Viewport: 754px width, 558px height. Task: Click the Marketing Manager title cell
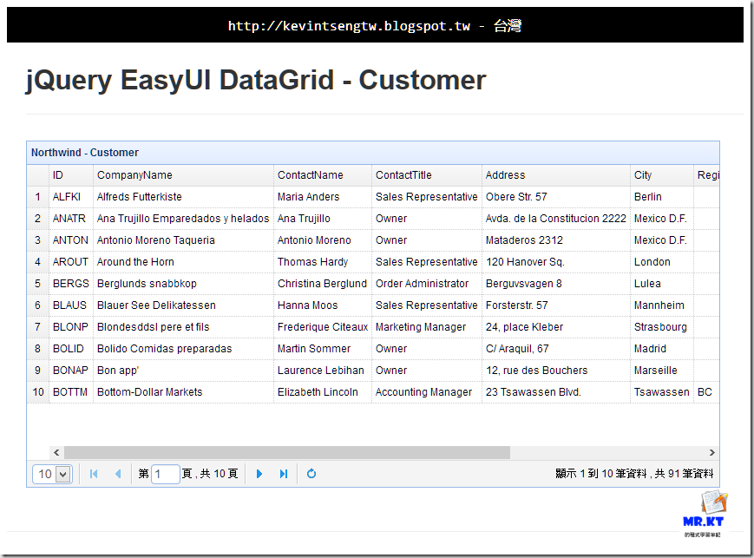(427, 326)
